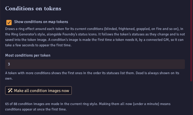
Task: Focus the Most conditions per token field
Action: click(x=95, y=64)
